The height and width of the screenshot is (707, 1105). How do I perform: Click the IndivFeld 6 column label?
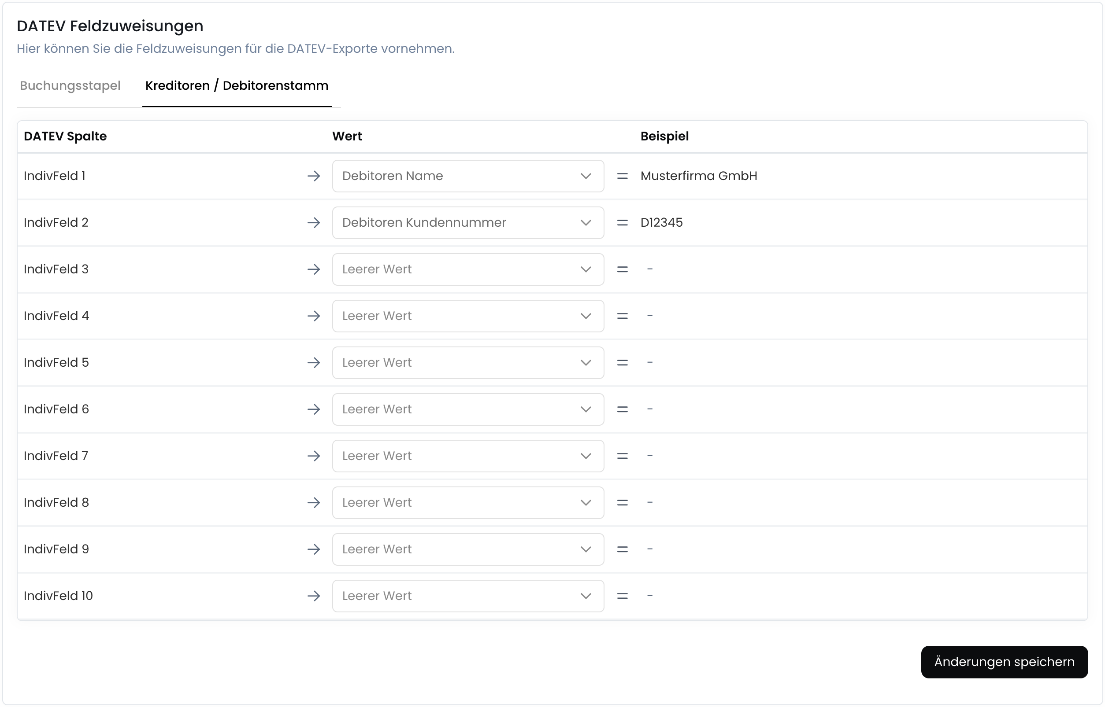click(x=56, y=409)
